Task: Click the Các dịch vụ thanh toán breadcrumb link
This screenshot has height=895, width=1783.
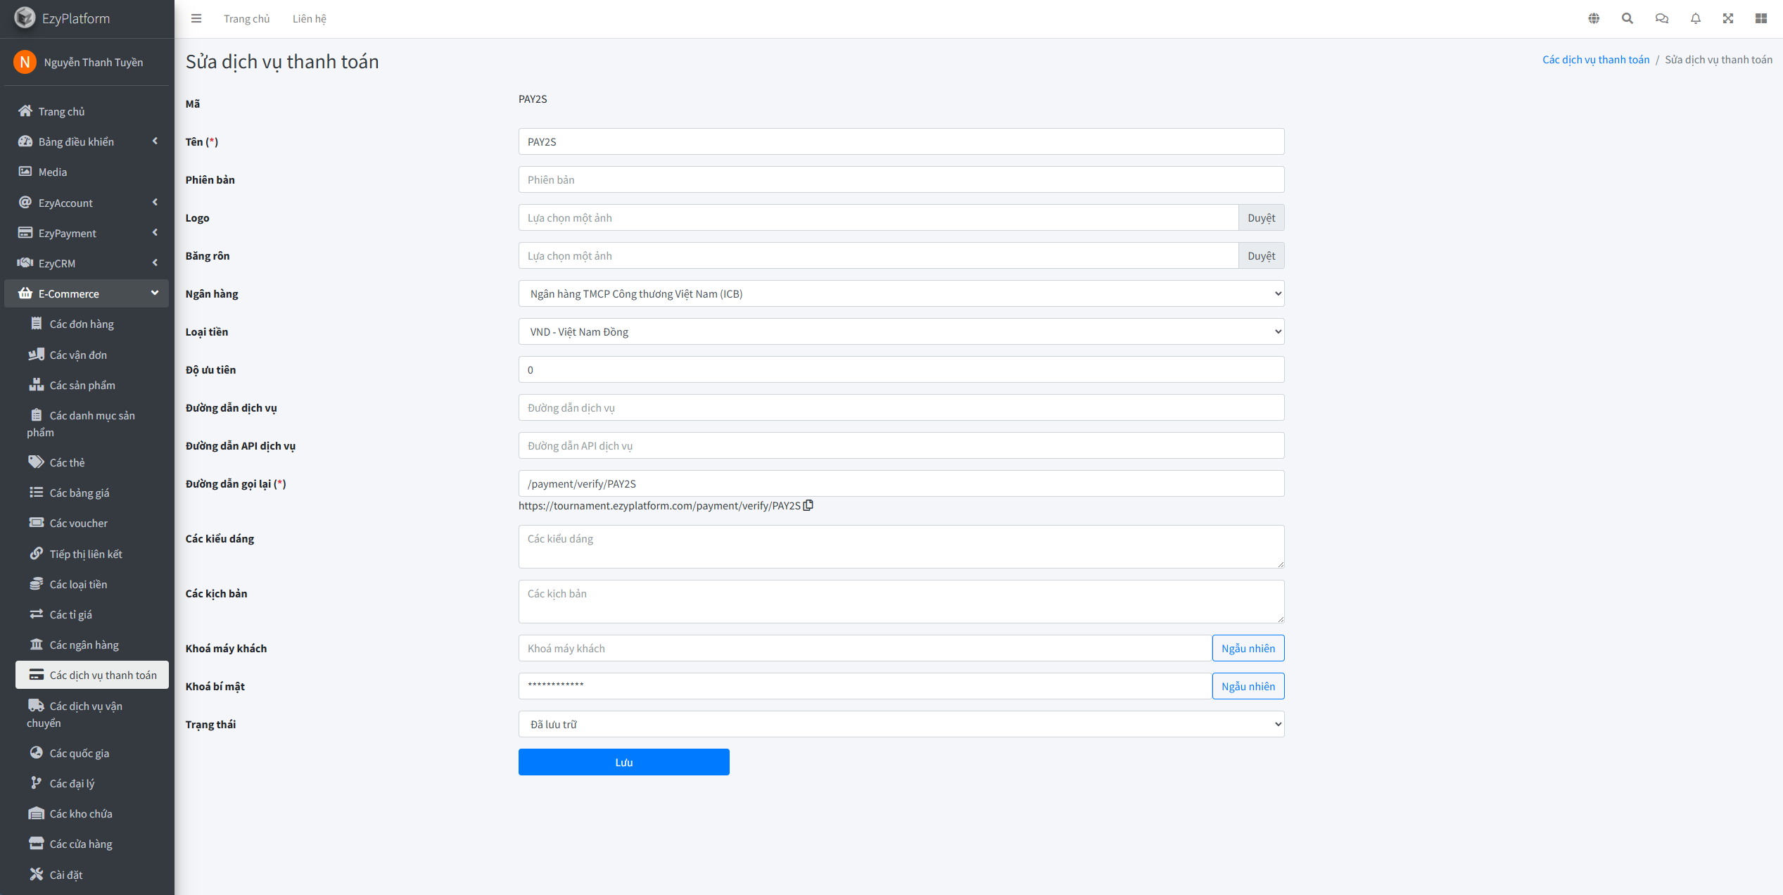Action: click(1595, 60)
